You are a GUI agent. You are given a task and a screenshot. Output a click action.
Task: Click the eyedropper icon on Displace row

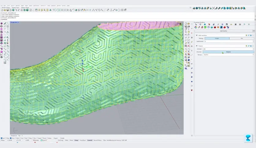(248, 46)
